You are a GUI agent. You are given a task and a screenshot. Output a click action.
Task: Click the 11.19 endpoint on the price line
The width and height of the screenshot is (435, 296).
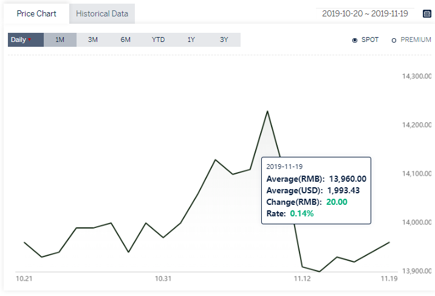click(x=389, y=242)
